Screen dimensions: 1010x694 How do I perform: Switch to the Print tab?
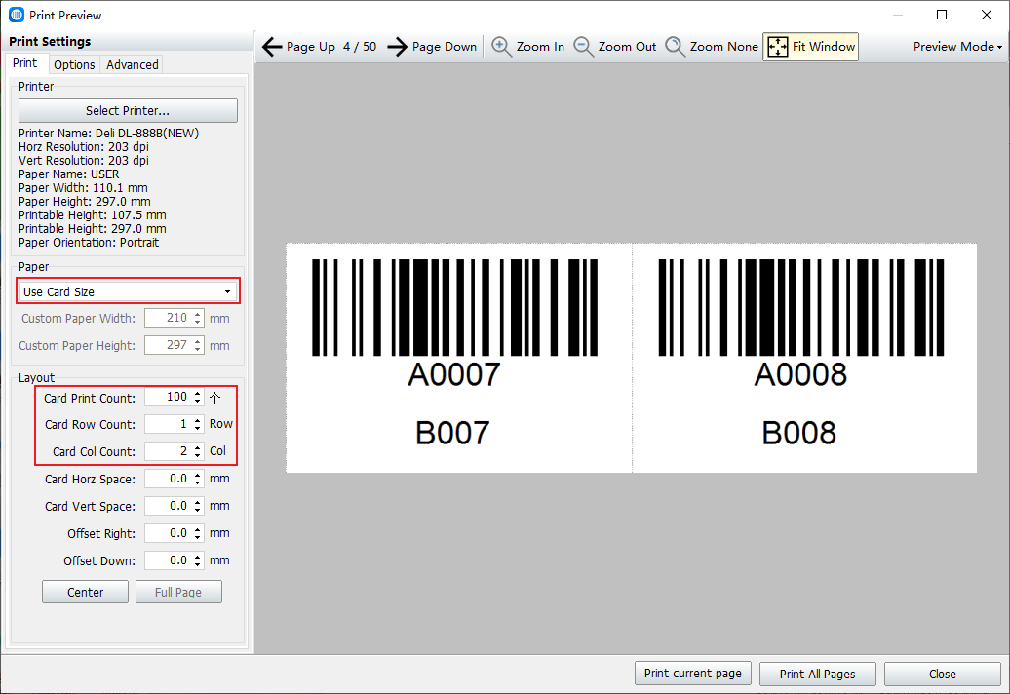[x=25, y=63]
